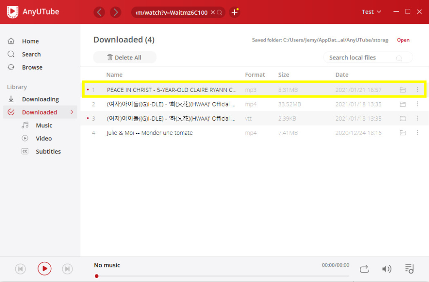Open more options for PEACE IN CHRIST

click(x=418, y=89)
